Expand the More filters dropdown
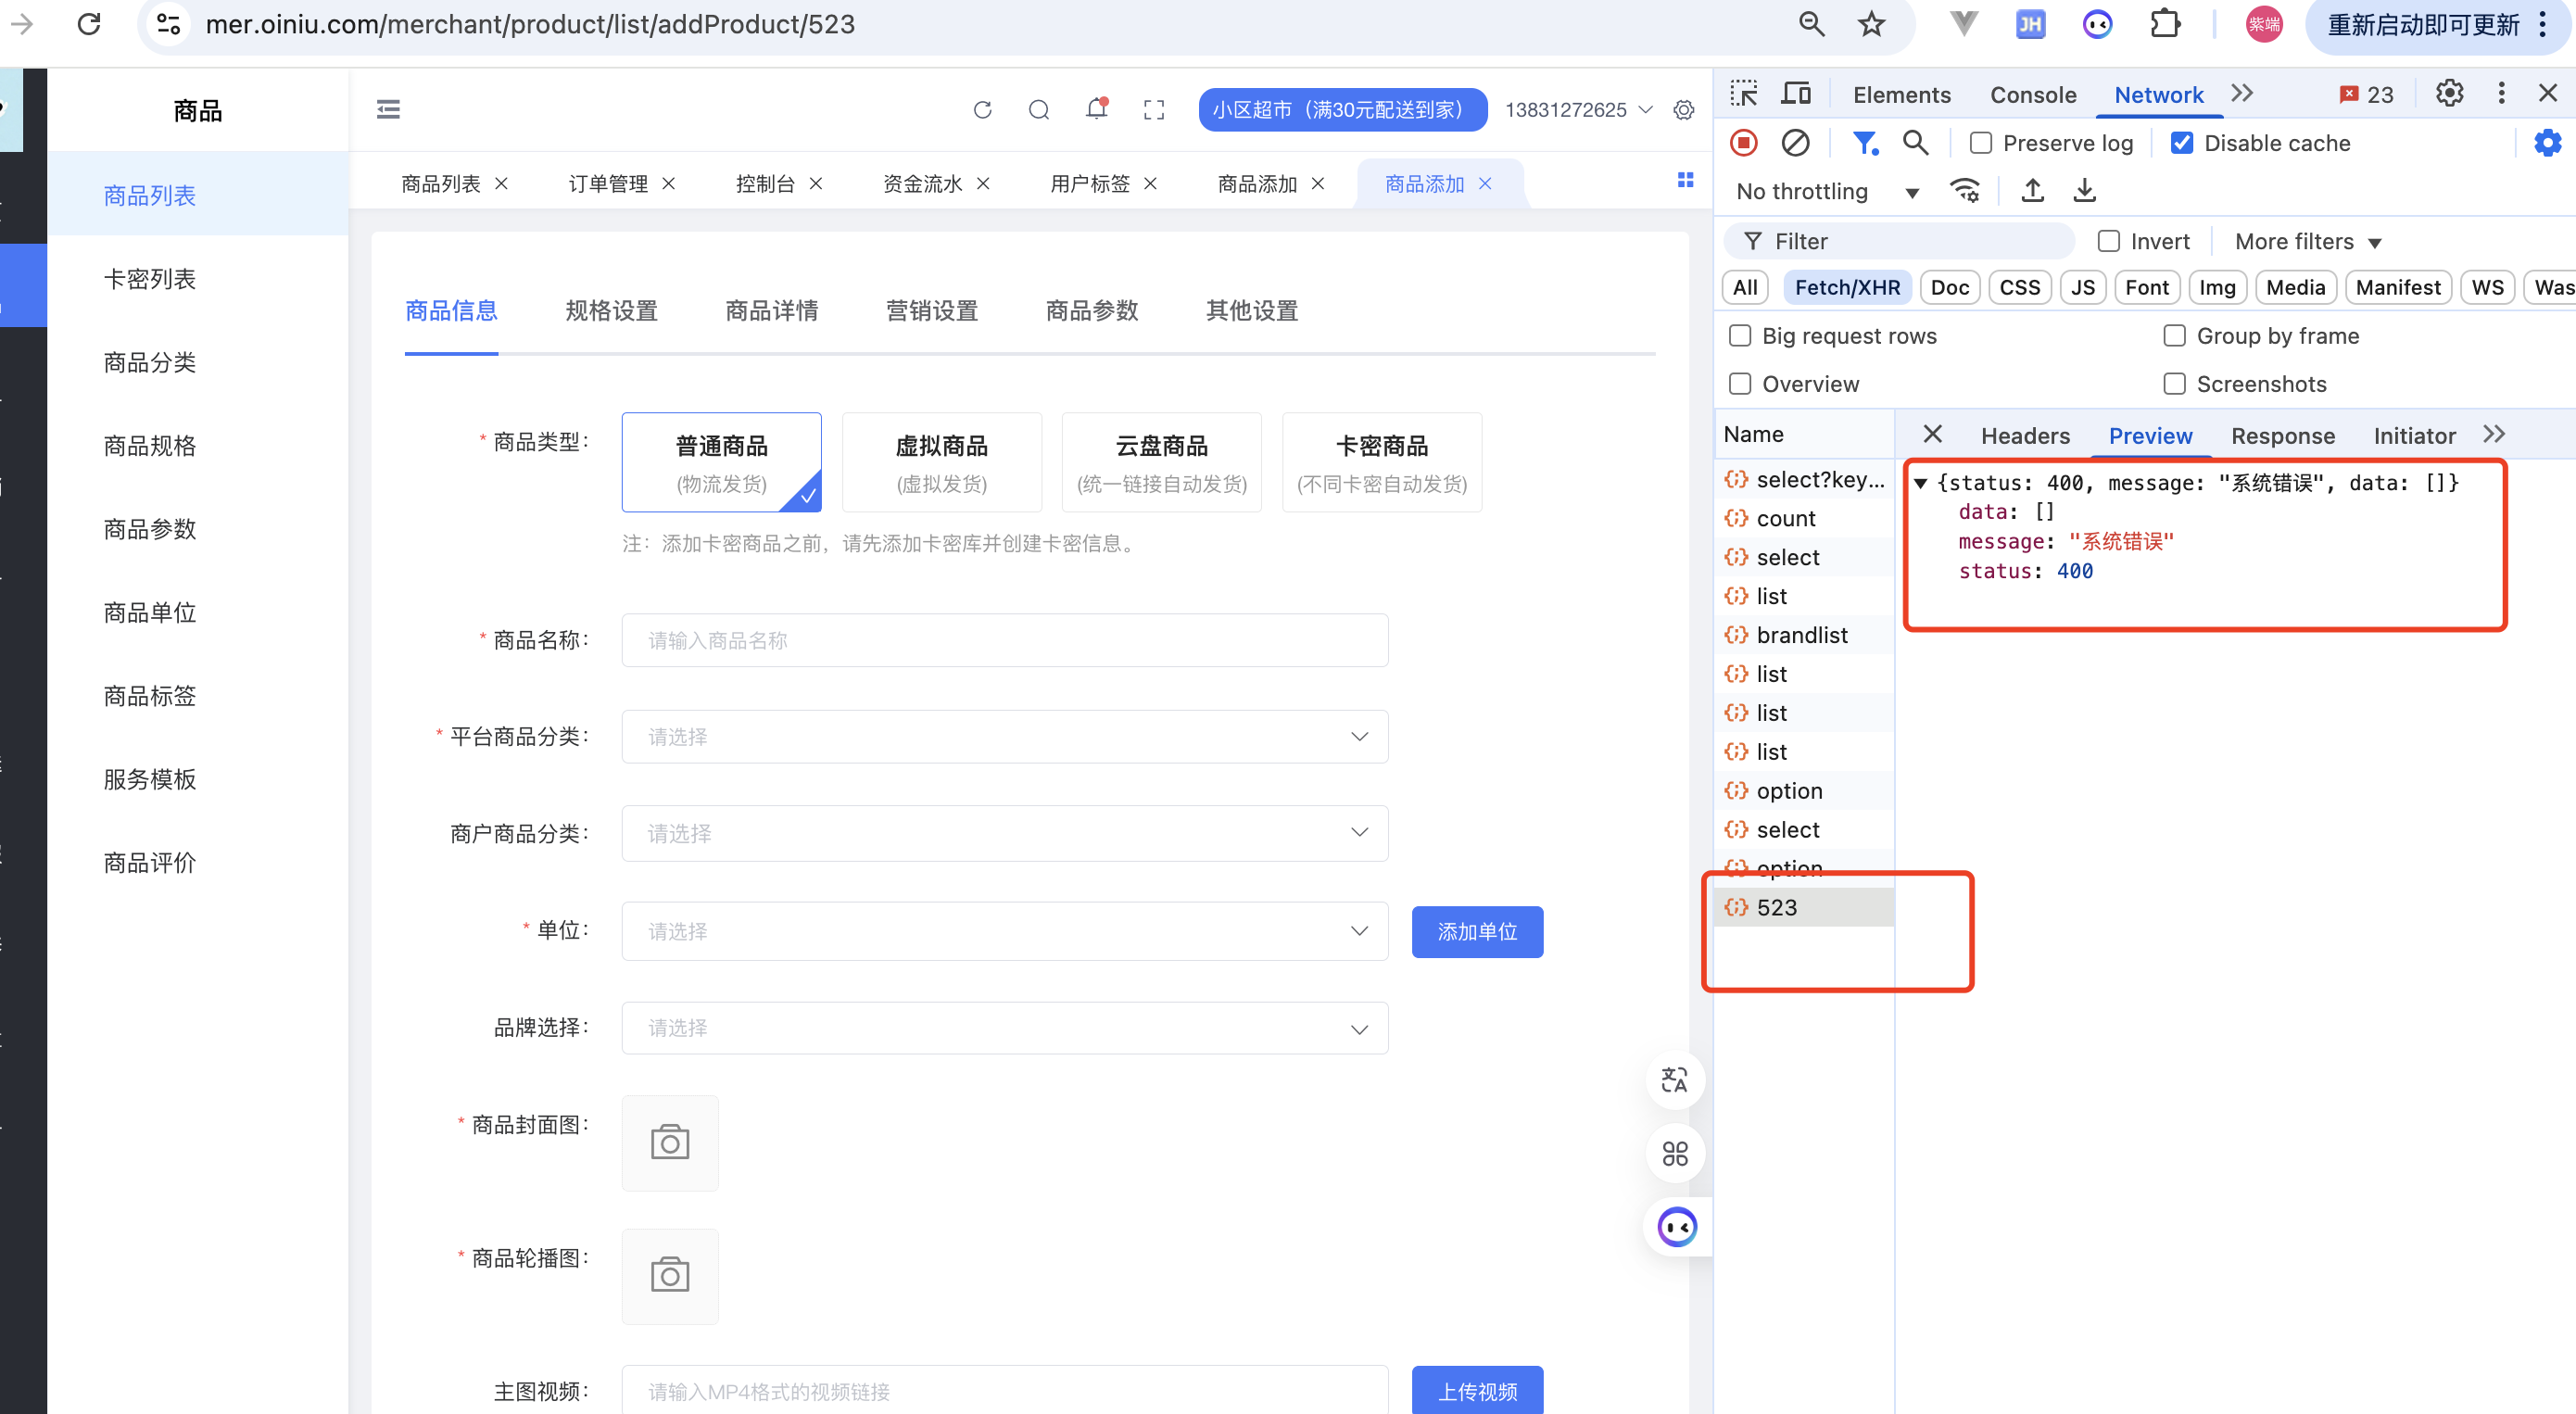The image size is (2576, 1414). click(2307, 241)
